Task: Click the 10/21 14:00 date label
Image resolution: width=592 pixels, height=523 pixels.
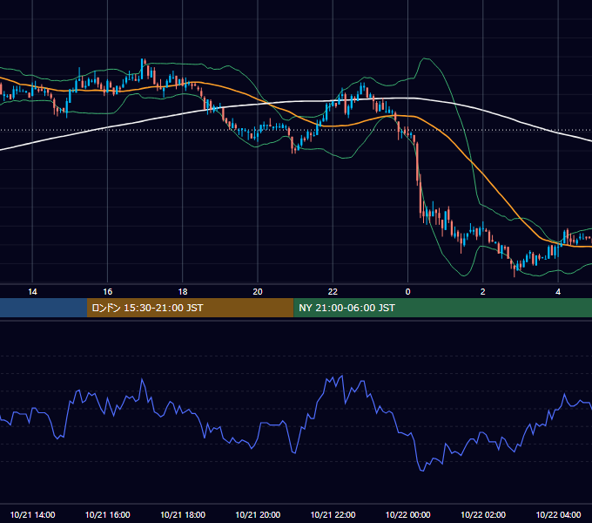Action: (x=32, y=514)
